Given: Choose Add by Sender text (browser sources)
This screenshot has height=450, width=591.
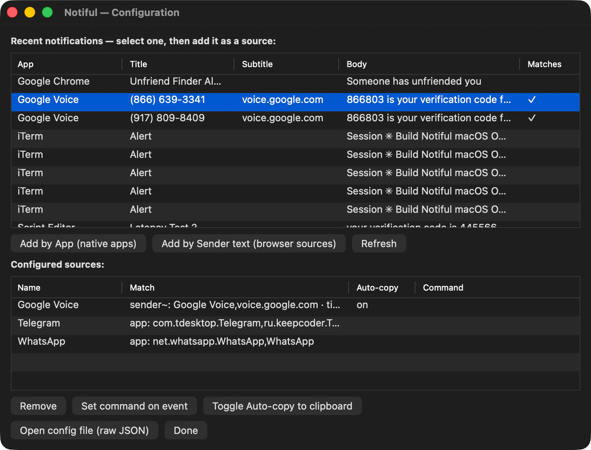Looking at the screenshot, I should (x=249, y=244).
